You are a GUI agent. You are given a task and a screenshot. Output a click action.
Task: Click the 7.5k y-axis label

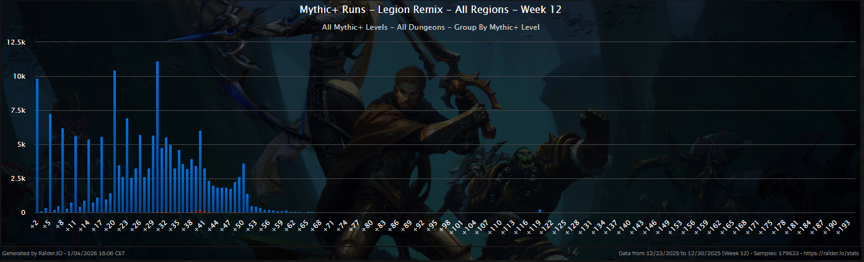[x=17, y=110]
